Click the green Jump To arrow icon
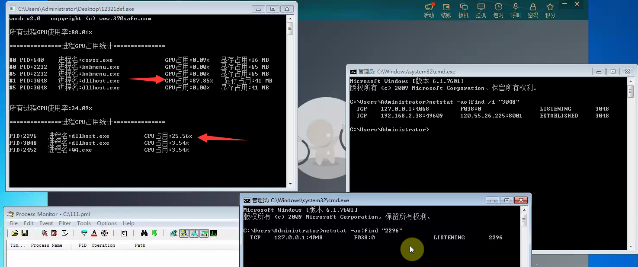The image size is (638, 267). (x=154, y=233)
